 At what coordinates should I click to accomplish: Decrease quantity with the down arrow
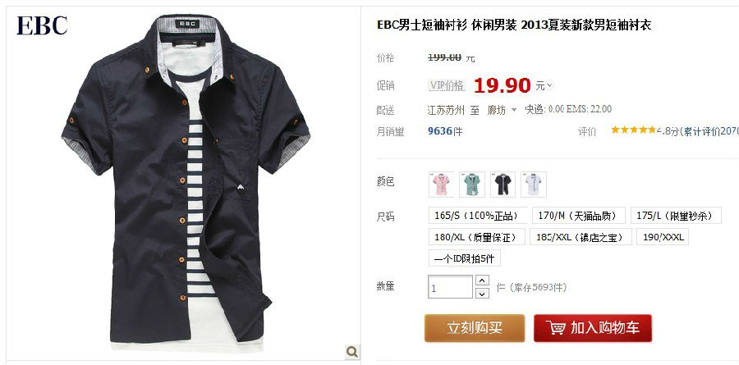pos(482,294)
